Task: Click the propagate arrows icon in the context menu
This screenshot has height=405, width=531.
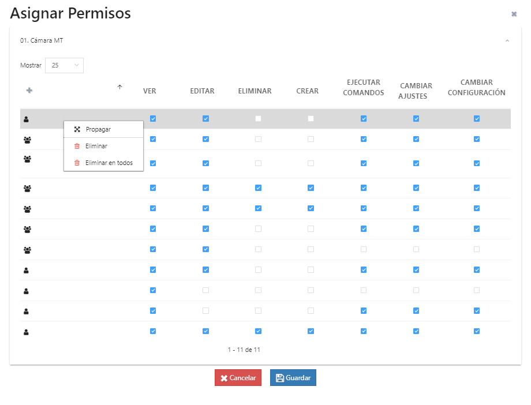Action: (x=77, y=129)
